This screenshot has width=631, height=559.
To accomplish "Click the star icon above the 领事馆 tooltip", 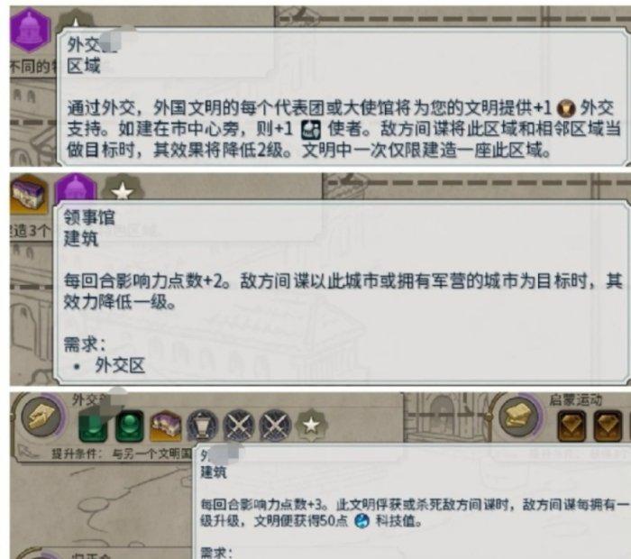I will pyautogui.click(x=123, y=189).
